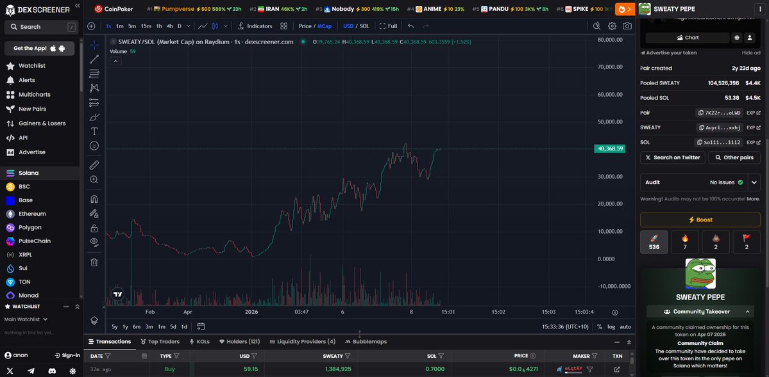Collapse the volume indicator legend
This screenshot has width=769, height=377.
point(115,61)
